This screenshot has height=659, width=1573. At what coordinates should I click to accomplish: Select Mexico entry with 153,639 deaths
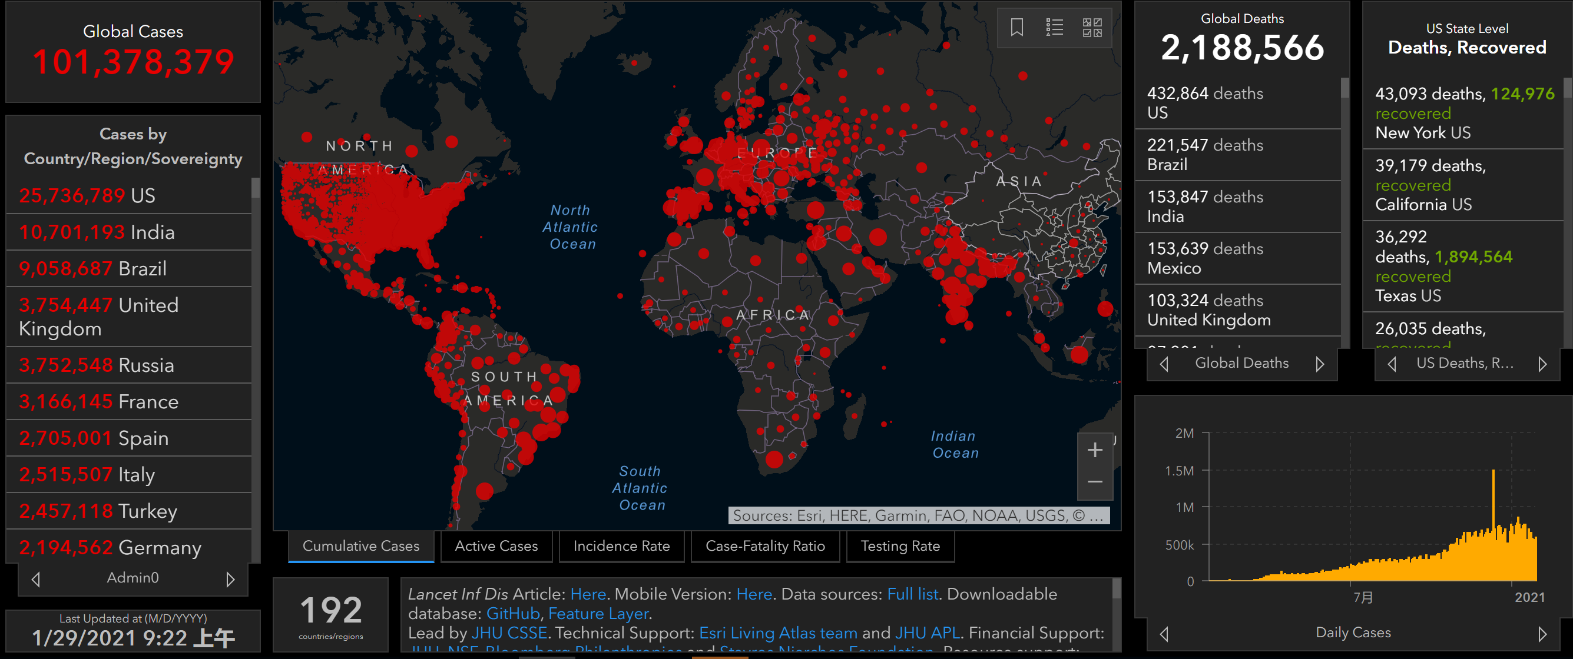click(1238, 259)
